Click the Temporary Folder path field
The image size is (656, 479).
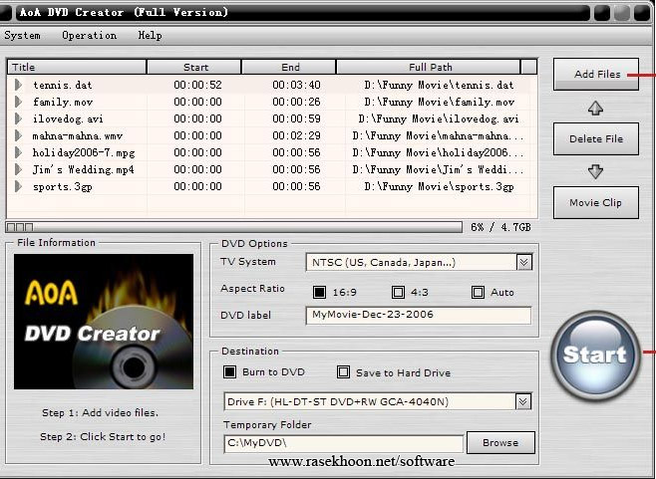pyautogui.click(x=344, y=443)
